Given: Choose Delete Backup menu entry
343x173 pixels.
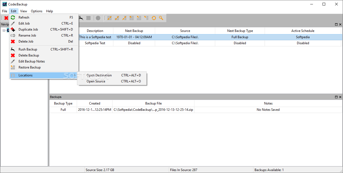Looking at the screenshot, I should click(x=44, y=55).
